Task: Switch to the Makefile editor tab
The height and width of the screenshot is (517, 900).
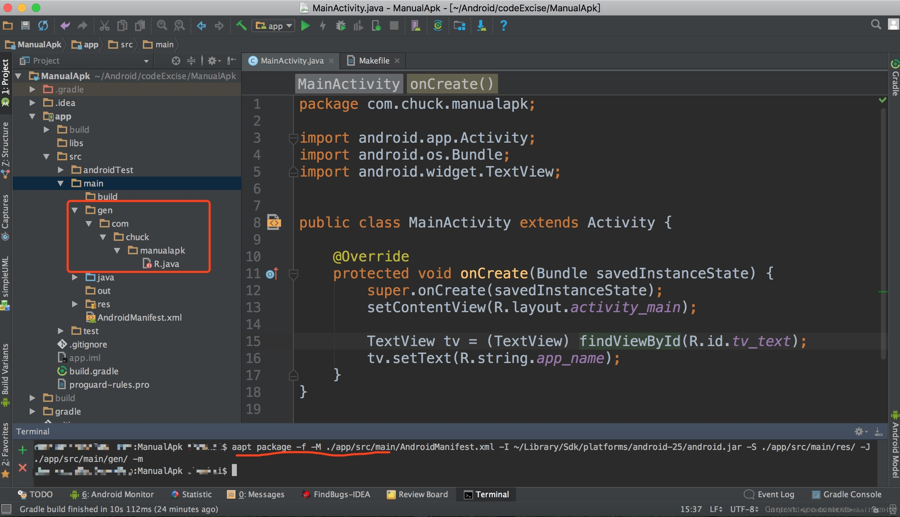Action: pos(373,61)
